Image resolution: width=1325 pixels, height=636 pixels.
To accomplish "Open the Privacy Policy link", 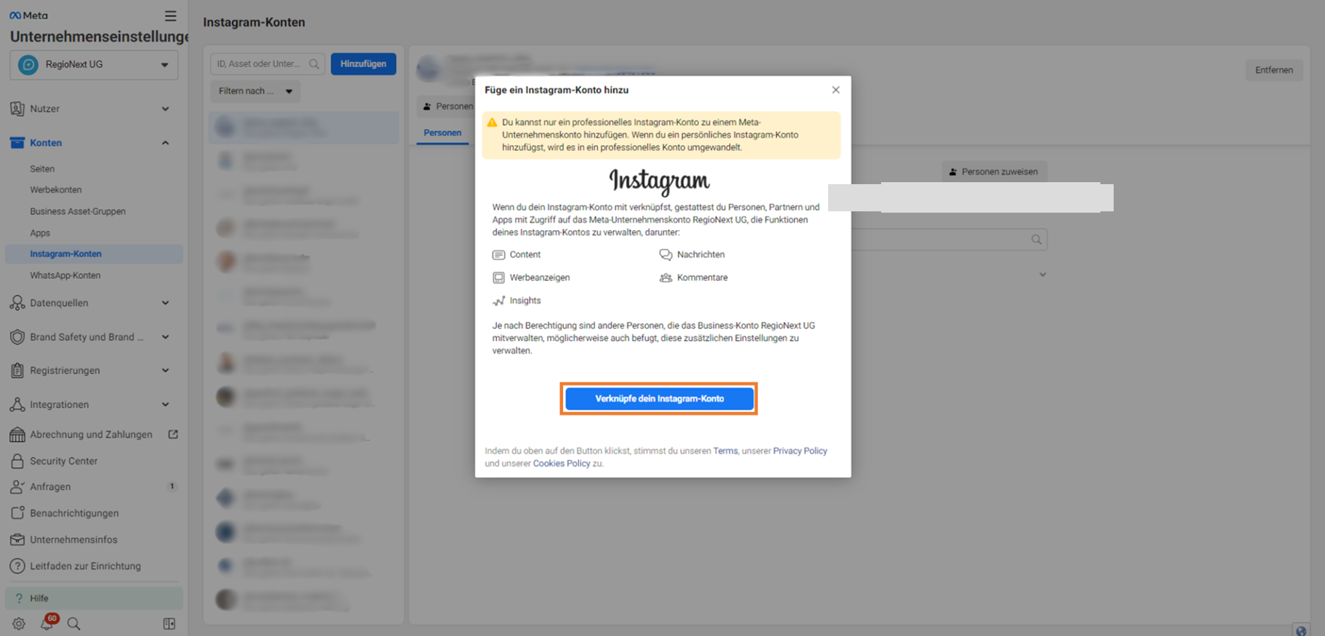I will (x=800, y=451).
